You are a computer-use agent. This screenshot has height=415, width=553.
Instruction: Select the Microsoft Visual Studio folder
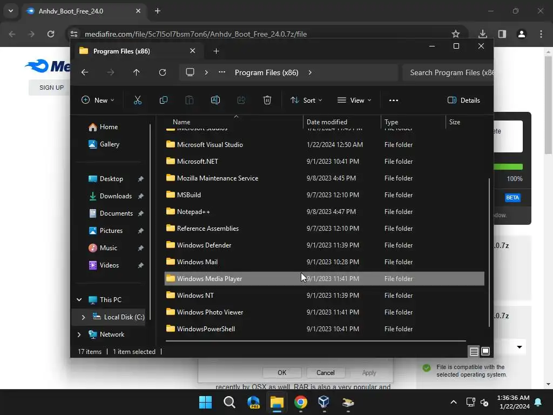(324, 144)
